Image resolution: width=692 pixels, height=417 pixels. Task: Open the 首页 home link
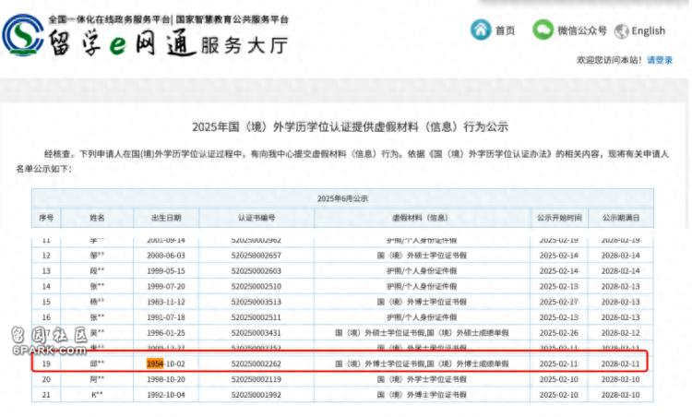point(505,30)
